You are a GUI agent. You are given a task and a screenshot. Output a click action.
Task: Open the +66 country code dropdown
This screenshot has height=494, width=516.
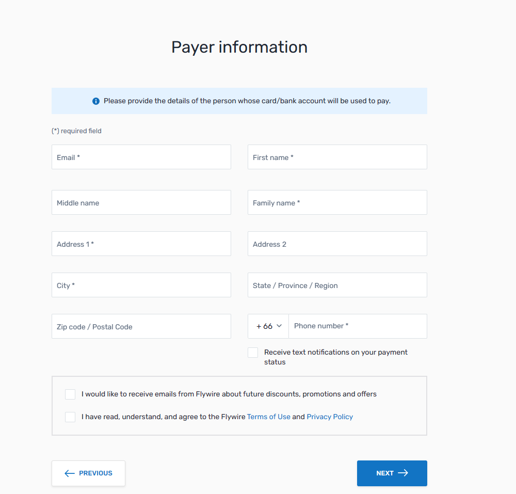click(268, 326)
